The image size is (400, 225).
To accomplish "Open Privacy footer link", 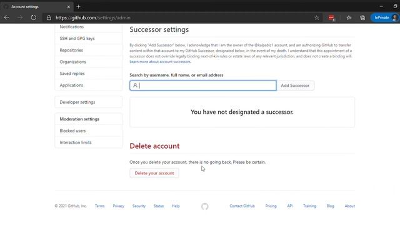I will coord(118,206).
